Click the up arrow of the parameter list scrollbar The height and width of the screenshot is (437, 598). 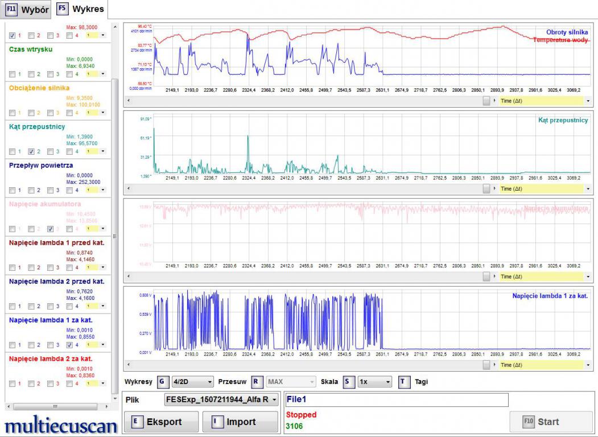(x=116, y=27)
